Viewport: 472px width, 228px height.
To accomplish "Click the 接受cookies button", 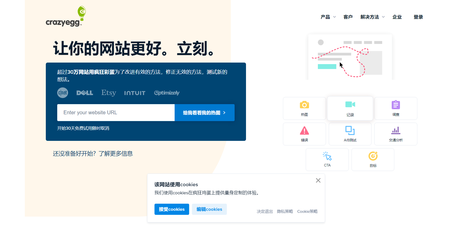I will click(x=172, y=209).
